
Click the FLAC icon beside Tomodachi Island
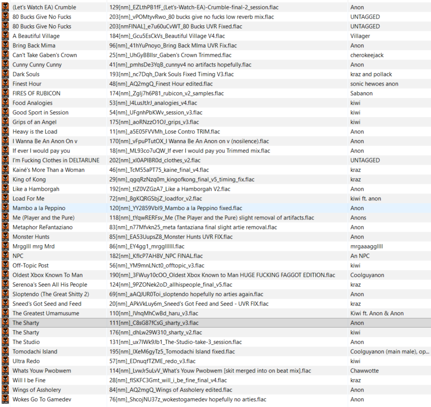[x=5, y=352]
